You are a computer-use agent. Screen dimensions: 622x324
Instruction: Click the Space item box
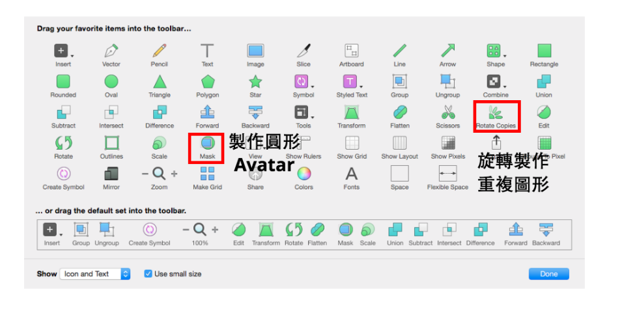click(399, 174)
